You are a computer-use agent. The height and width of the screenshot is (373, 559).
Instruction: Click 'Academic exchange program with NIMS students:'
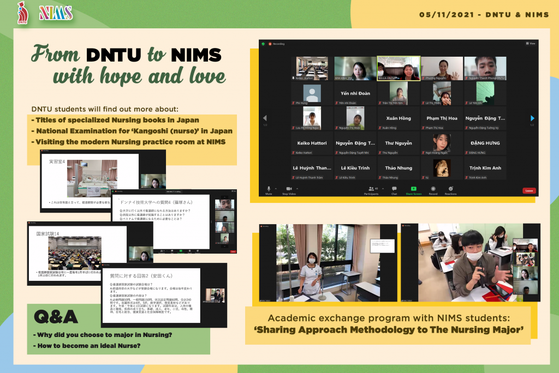point(389,318)
